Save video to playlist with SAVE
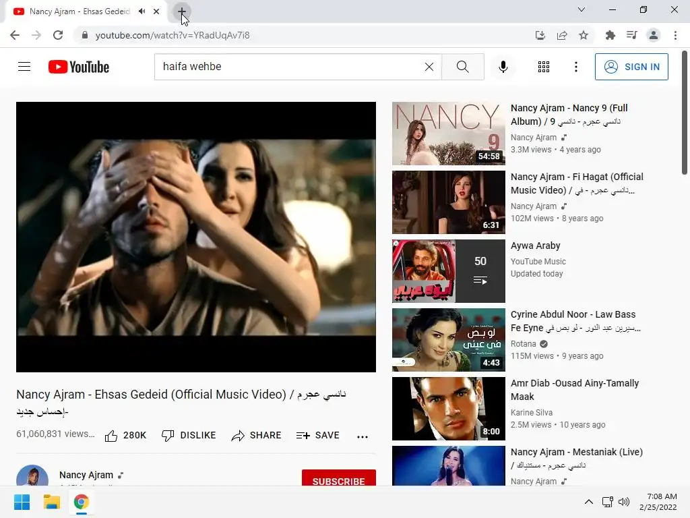This screenshot has width=690, height=518. 318,435
